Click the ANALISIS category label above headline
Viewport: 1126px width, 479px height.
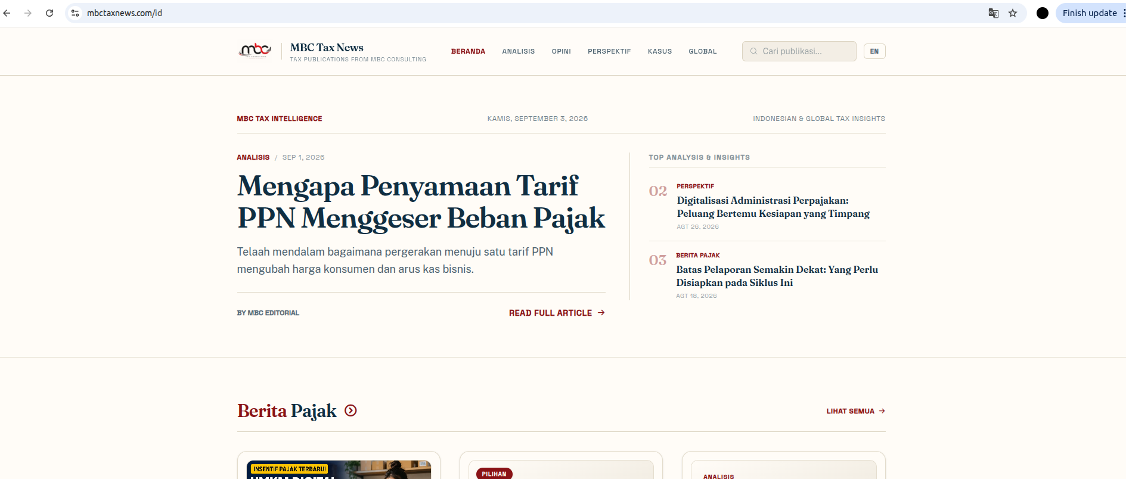tap(253, 157)
